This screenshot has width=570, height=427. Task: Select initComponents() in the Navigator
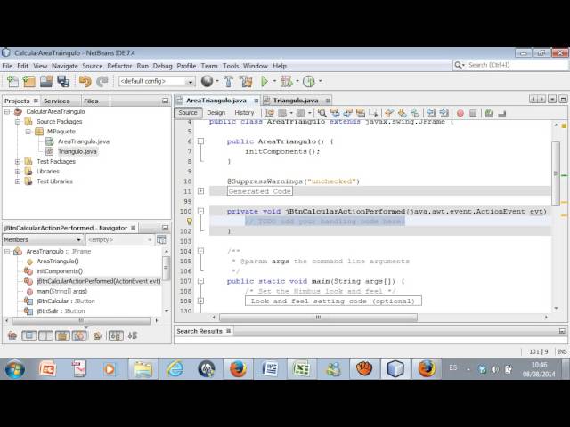pos(60,271)
